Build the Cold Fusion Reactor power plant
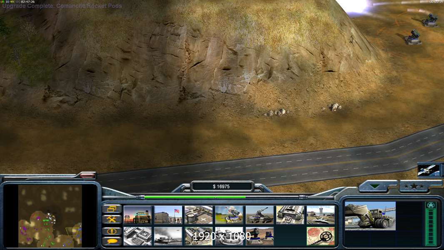The width and height of the screenshot is (444, 250). (137, 215)
